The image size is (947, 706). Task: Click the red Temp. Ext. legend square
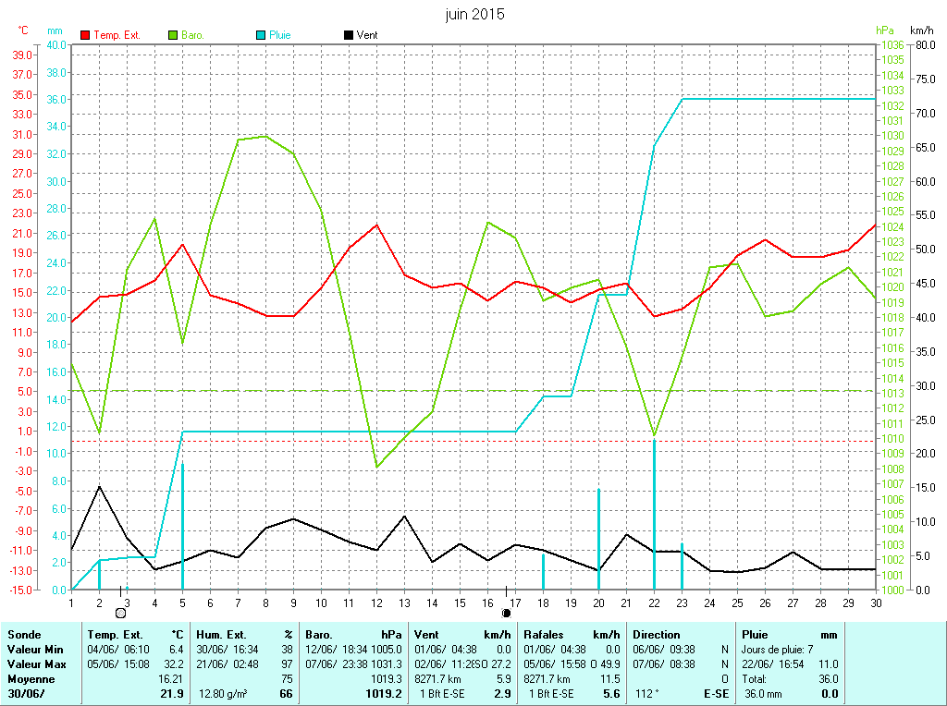click(x=85, y=35)
